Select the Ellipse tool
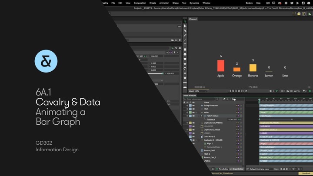 coord(185,54)
